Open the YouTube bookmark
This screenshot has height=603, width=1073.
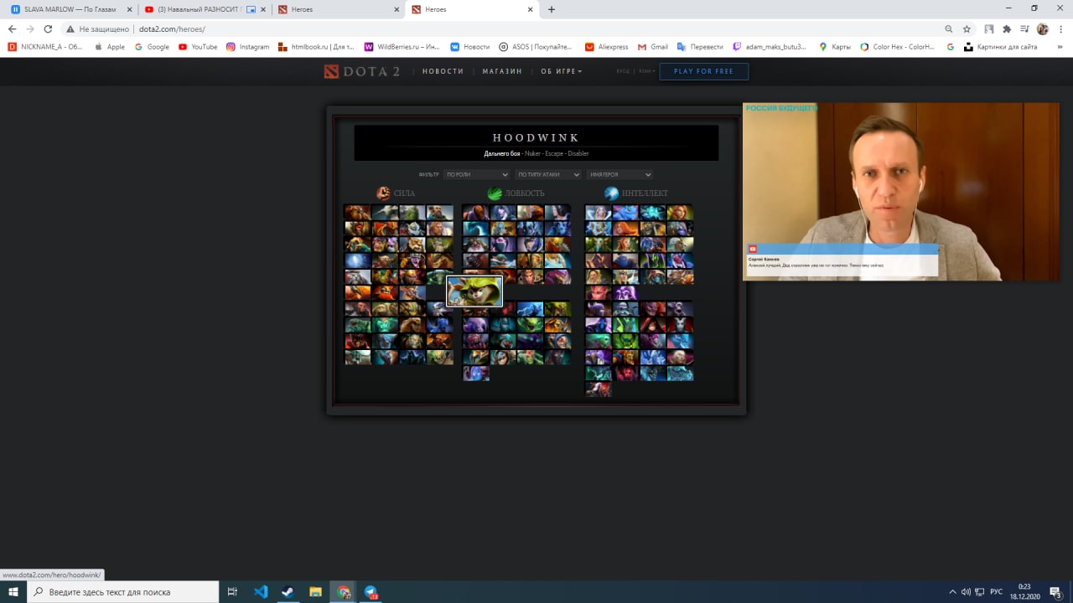point(198,47)
